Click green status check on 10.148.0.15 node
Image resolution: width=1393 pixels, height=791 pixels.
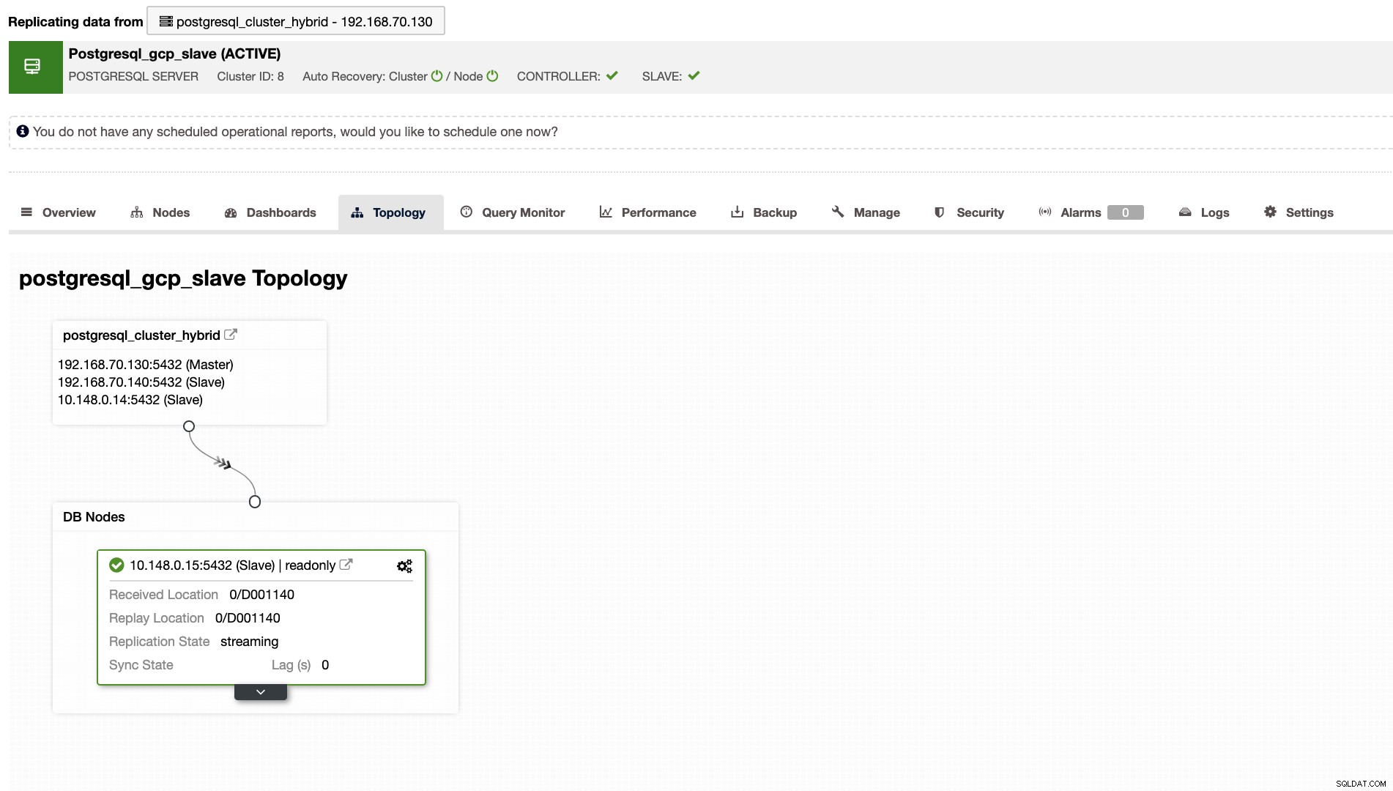tap(116, 565)
